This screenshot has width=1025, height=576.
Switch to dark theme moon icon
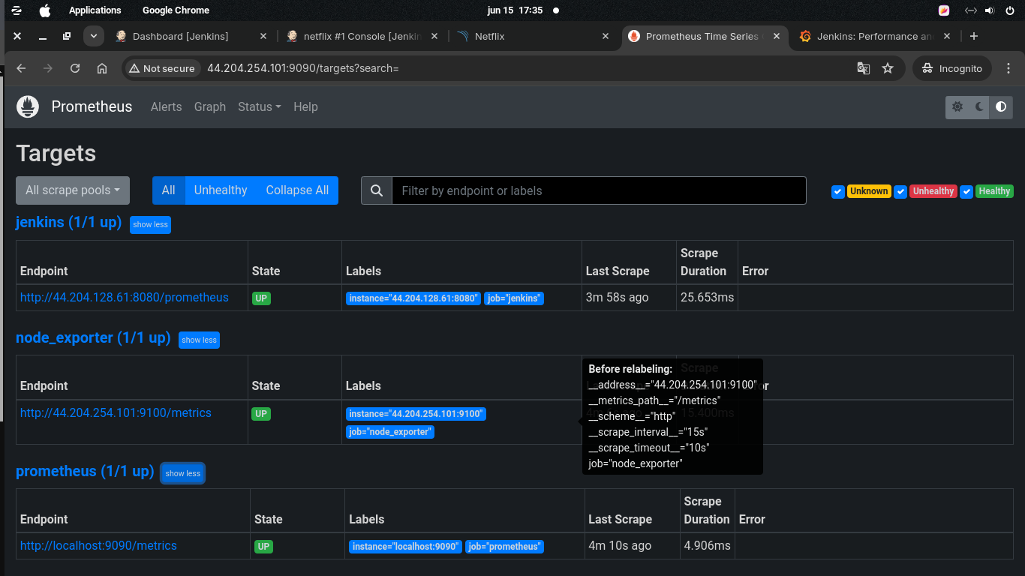(979, 107)
